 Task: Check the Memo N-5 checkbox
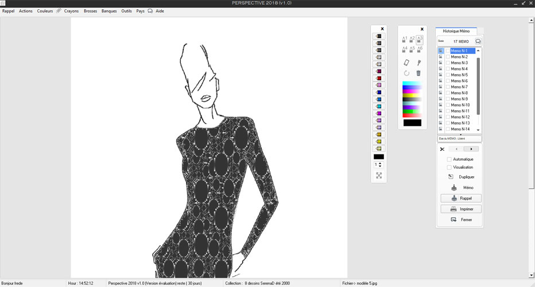tap(448, 75)
